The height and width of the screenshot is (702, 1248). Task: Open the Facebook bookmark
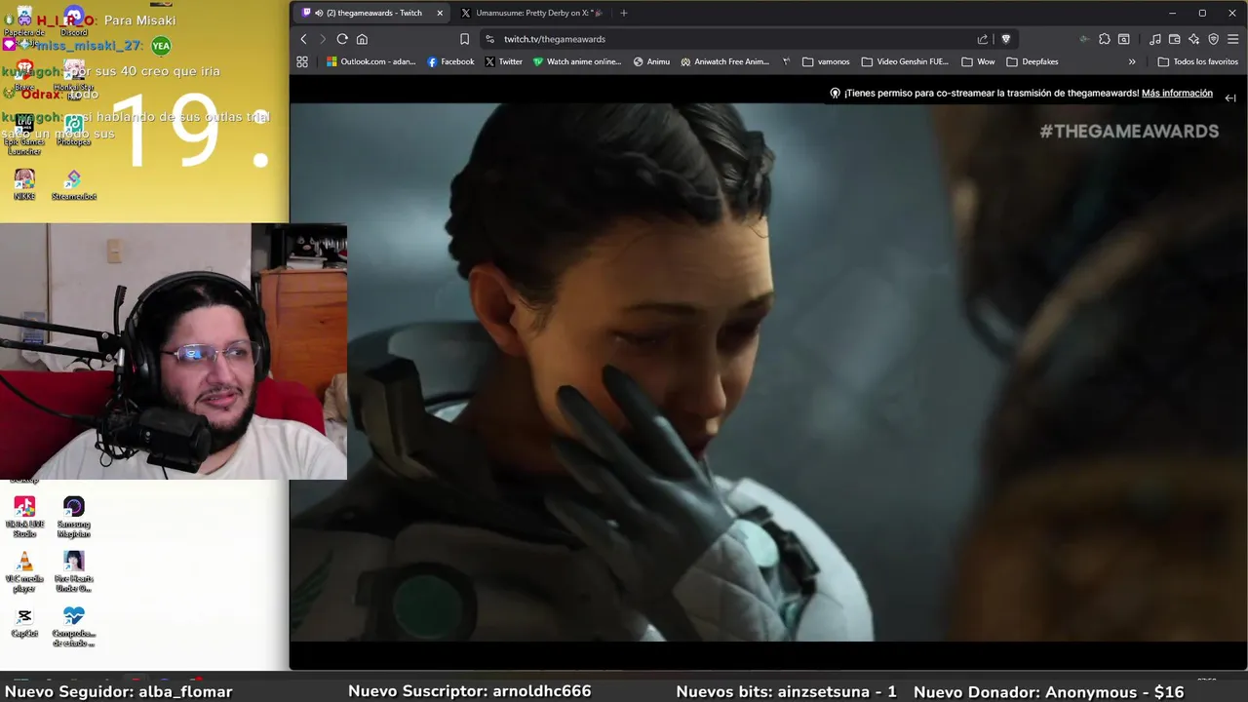pyautogui.click(x=450, y=61)
